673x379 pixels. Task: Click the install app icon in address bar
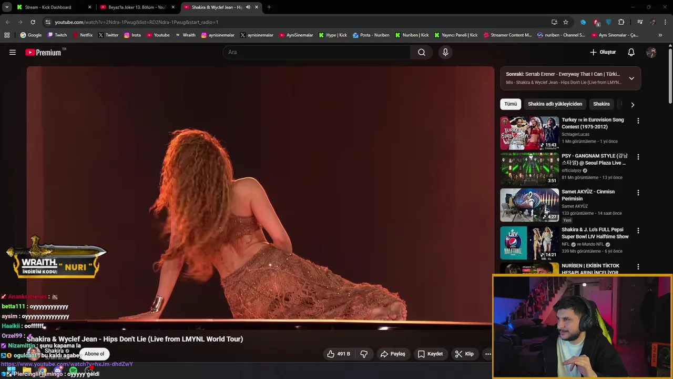pos(554,22)
